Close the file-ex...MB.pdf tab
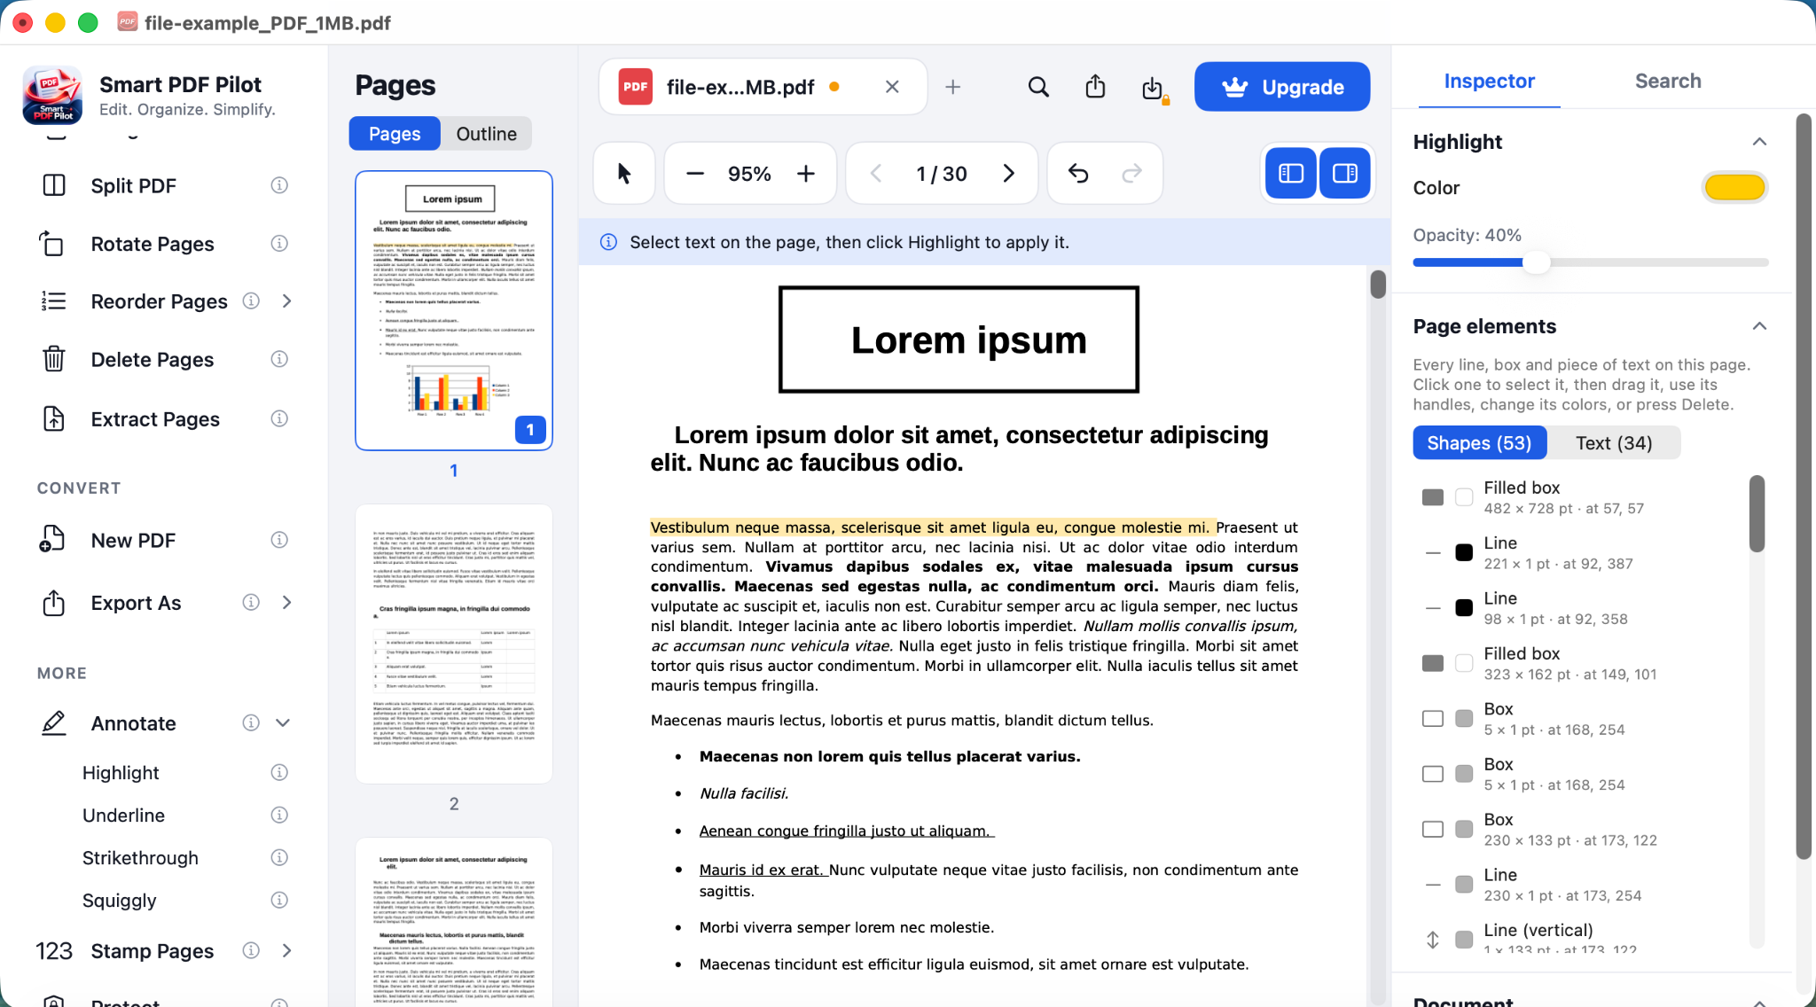Viewport: 1816px width, 1007px height. click(x=892, y=87)
